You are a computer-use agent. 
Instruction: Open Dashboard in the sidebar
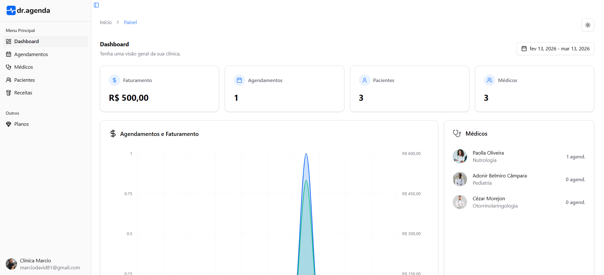pyautogui.click(x=27, y=42)
